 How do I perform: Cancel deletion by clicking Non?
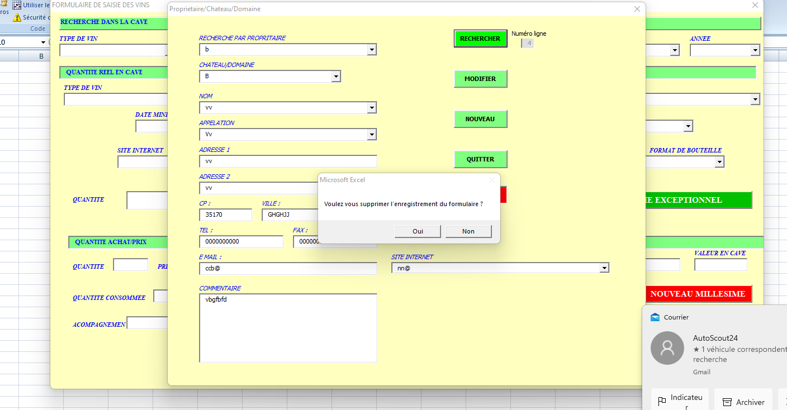pos(468,231)
